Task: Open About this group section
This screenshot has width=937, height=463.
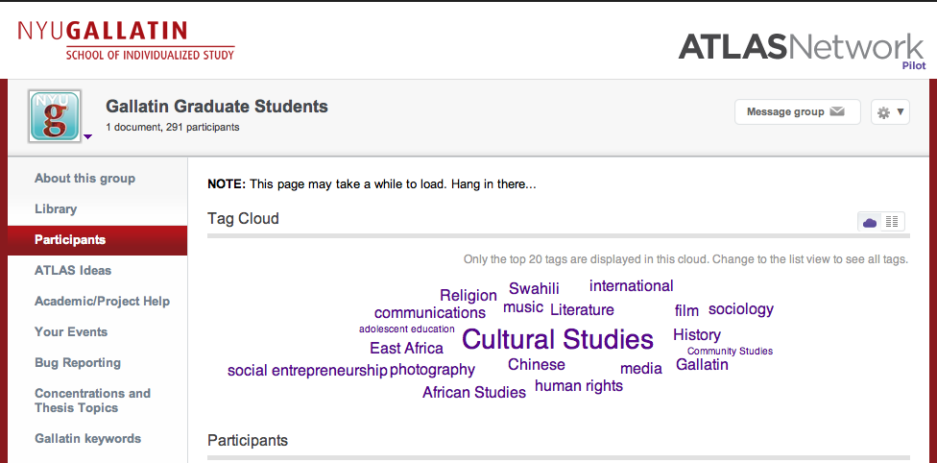Action: [84, 179]
